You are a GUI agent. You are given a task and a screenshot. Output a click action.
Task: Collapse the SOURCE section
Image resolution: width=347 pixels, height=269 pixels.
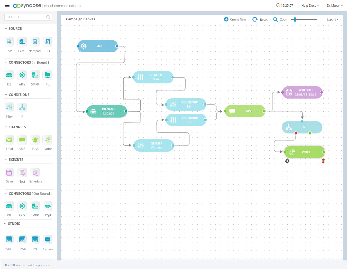(x=6, y=29)
